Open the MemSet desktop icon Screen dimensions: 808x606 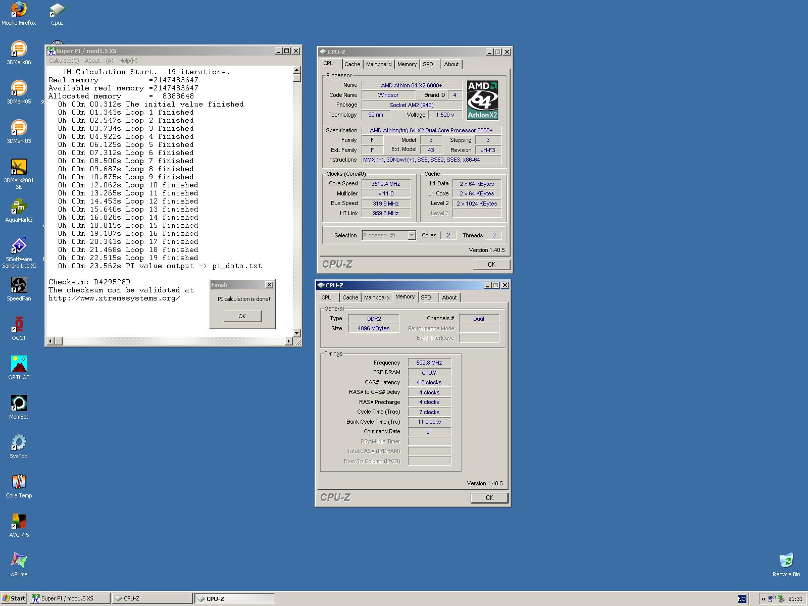19,408
